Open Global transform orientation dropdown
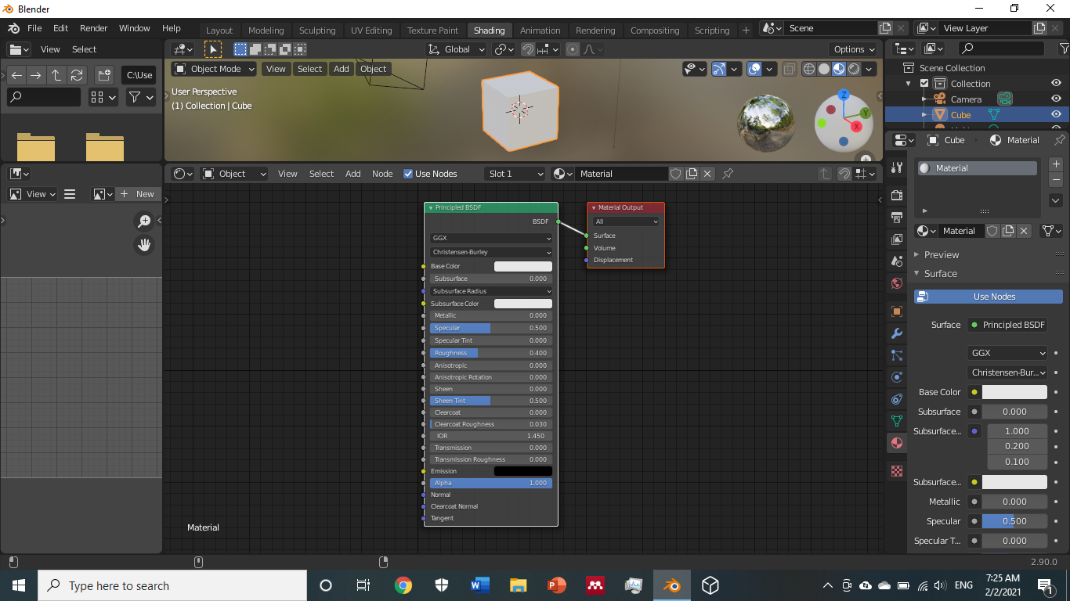This screenshot has width=1070, height=601. (x=457, y=49)
